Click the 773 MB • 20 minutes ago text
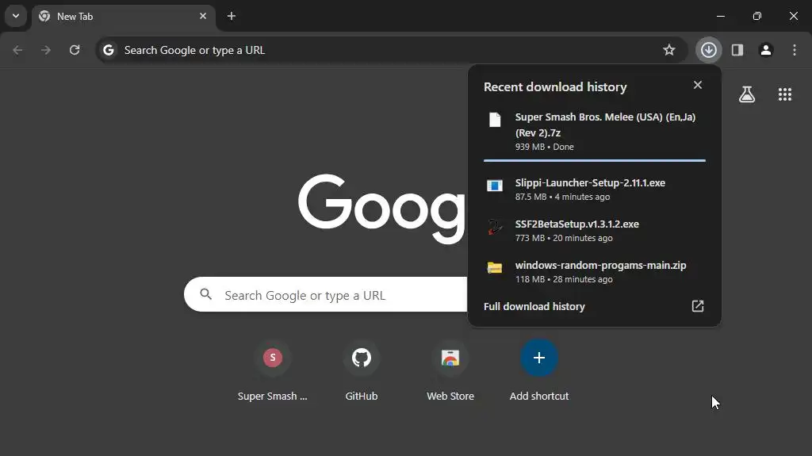812x456 pixels. click(564, 238)
